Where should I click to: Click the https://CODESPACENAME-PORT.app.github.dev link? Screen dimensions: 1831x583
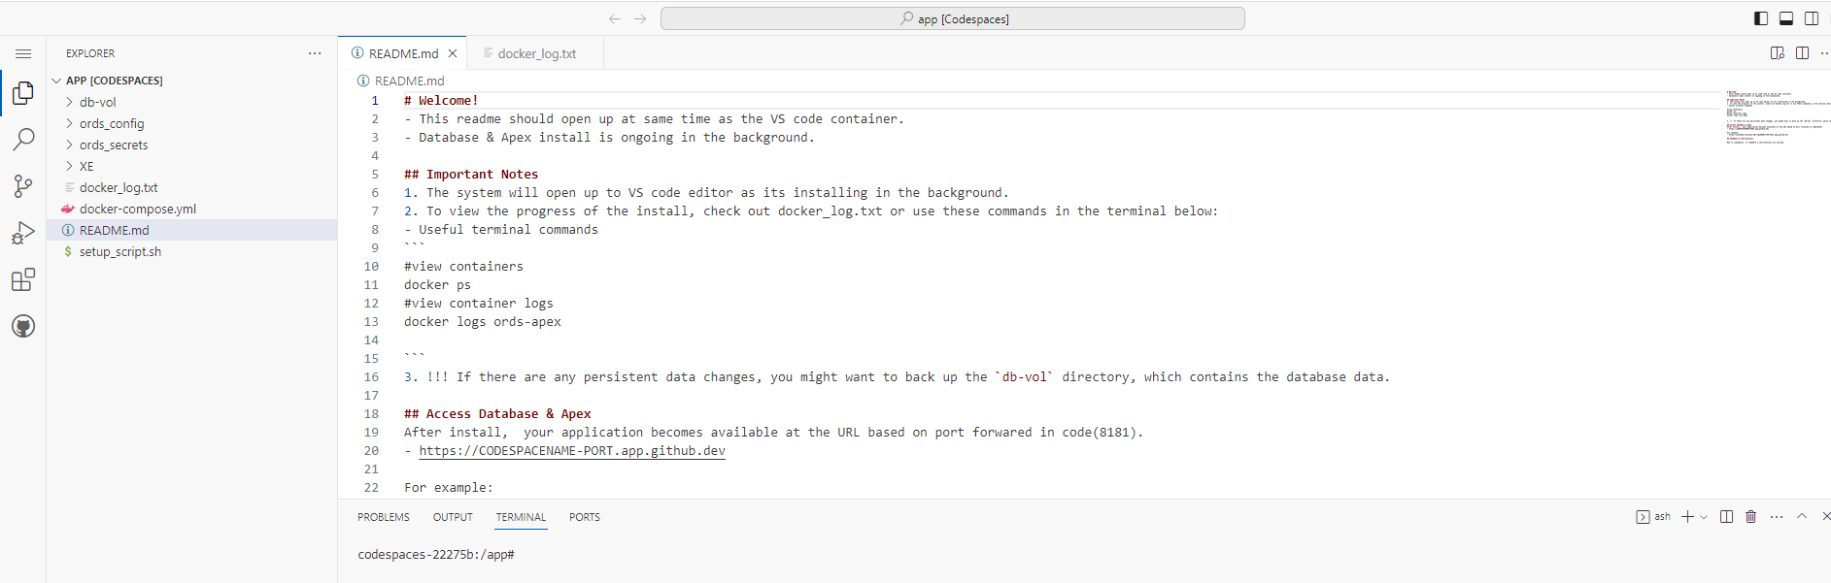572,451
